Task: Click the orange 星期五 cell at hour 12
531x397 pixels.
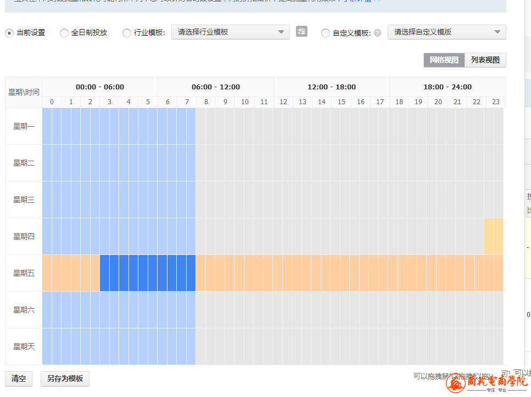Action: click(x=283, y=273)
